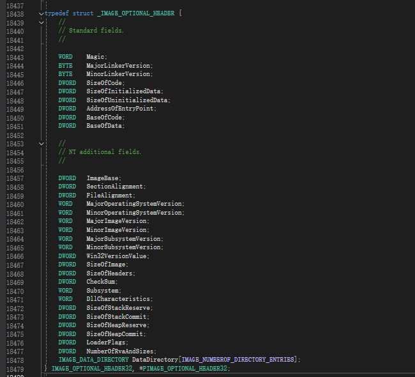
Task: Click line number 18478
Action: (15, 360)
